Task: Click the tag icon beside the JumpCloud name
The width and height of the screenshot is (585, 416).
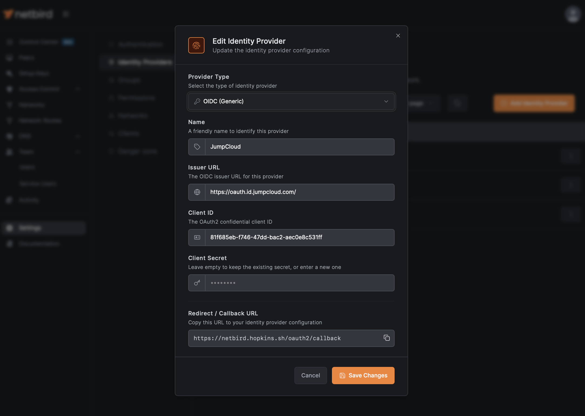Action: pos(197,147)
